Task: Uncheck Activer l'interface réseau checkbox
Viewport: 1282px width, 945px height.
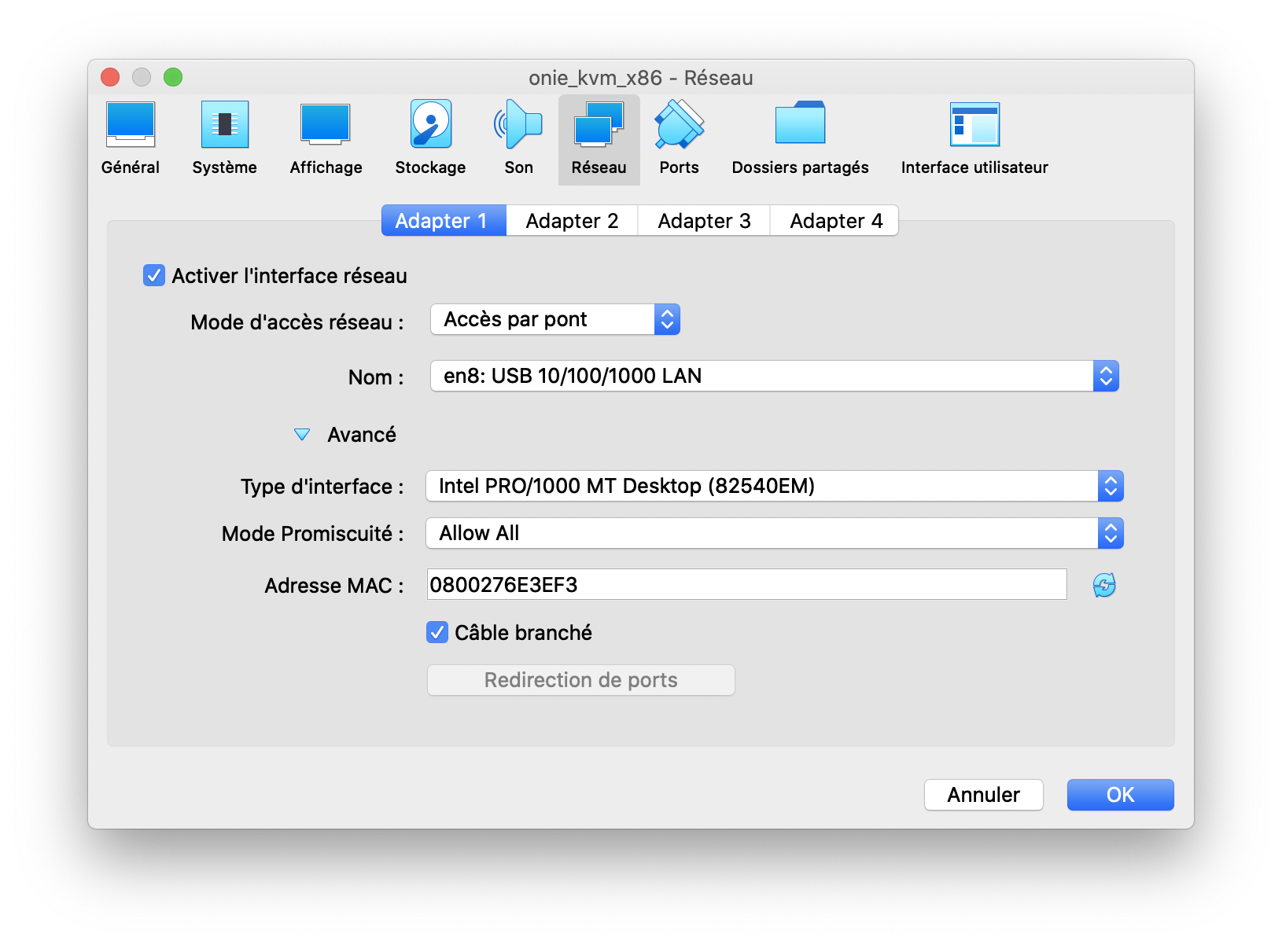Action: 154,276
